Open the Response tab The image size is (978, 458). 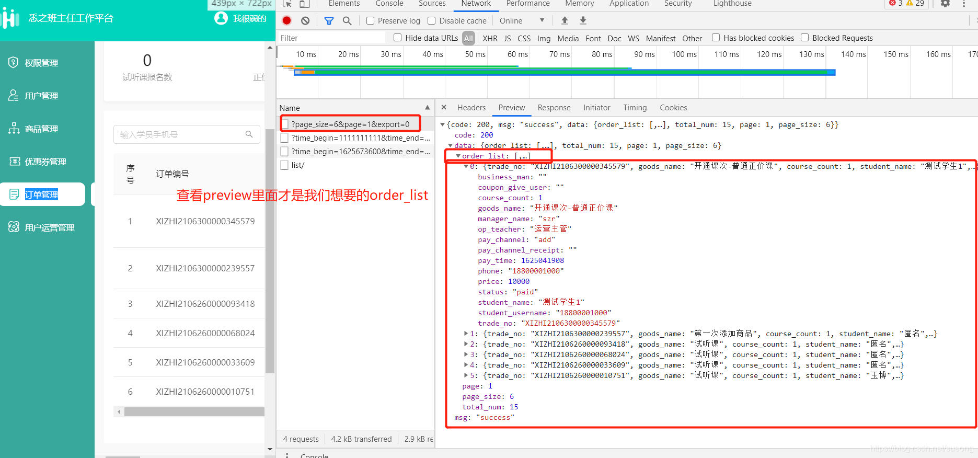pos(554,108)
